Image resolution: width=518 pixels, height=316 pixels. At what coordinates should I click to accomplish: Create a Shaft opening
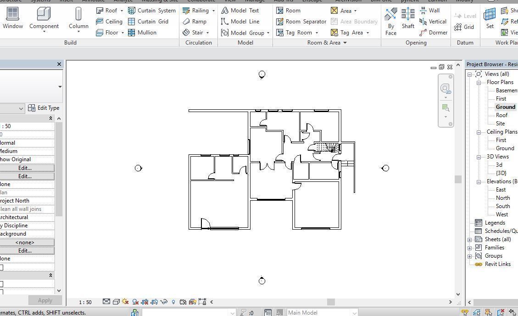tap(408, 18)
